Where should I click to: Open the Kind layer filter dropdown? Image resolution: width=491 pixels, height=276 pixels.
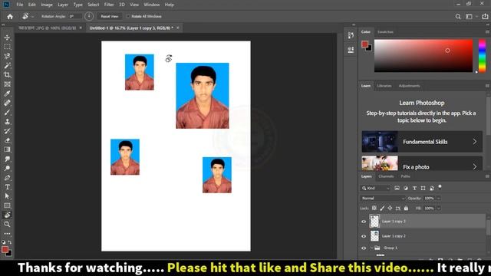pos(376,188)
